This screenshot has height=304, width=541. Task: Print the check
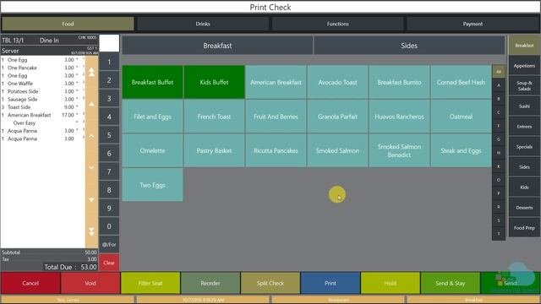point(331,283)
